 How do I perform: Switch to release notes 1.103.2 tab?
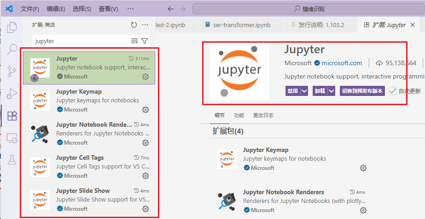point(320,25)
